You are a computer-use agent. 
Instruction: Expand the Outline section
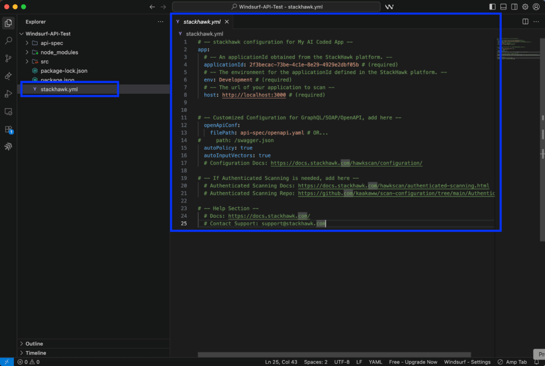[x=34, y=344]
